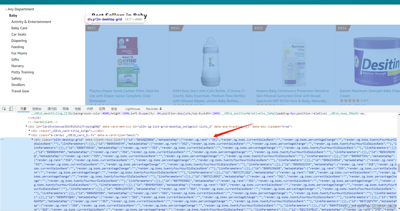Open the Travel Gear category
400x211 pixels.
20,91
